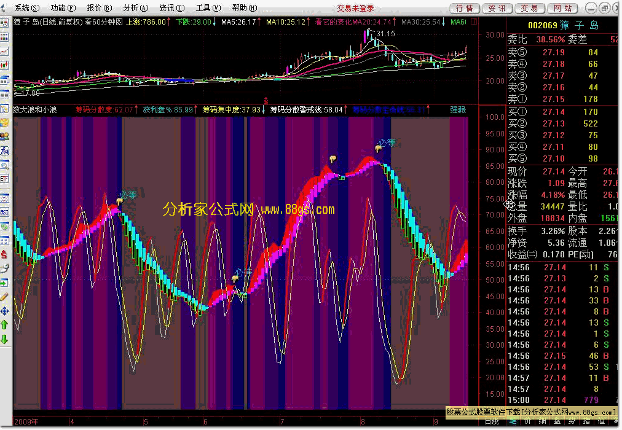Click the green up arrow icon

4,325
